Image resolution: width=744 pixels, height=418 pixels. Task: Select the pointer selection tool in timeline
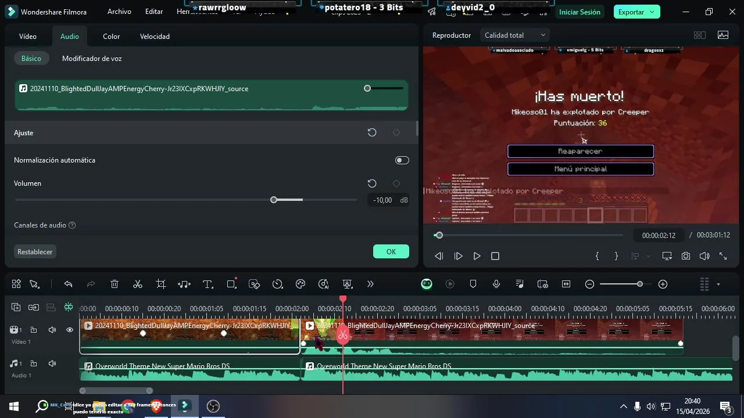coord(34,284)
